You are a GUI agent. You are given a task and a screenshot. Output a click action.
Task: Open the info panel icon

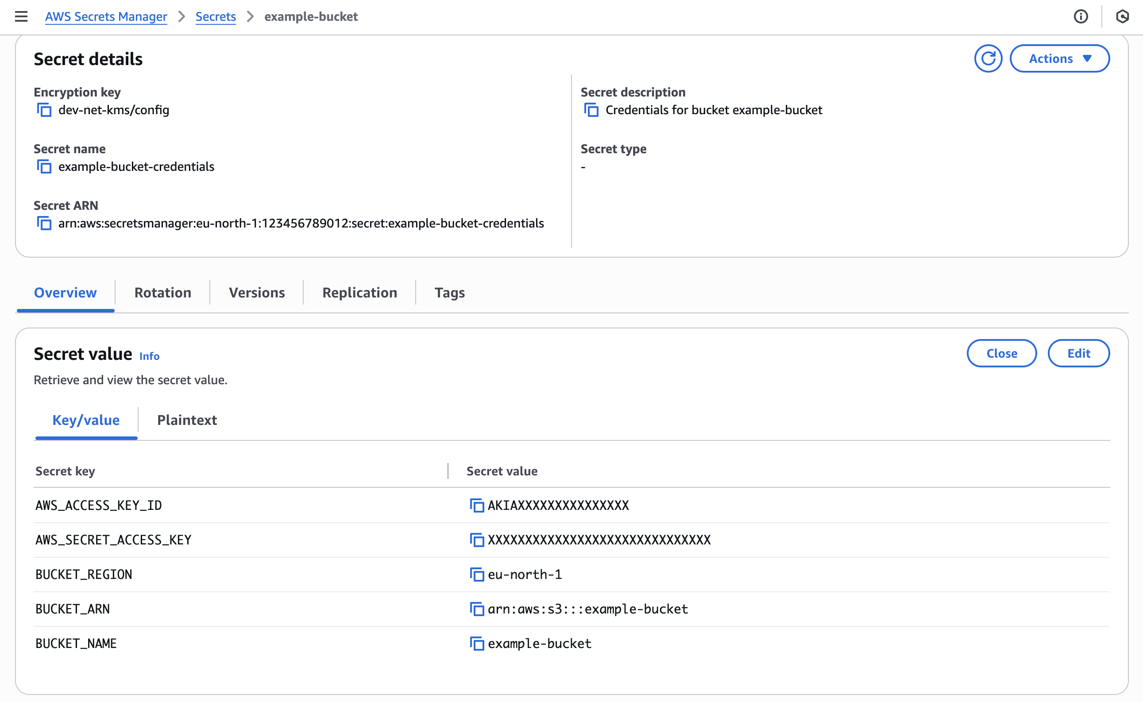(1080, 17)
